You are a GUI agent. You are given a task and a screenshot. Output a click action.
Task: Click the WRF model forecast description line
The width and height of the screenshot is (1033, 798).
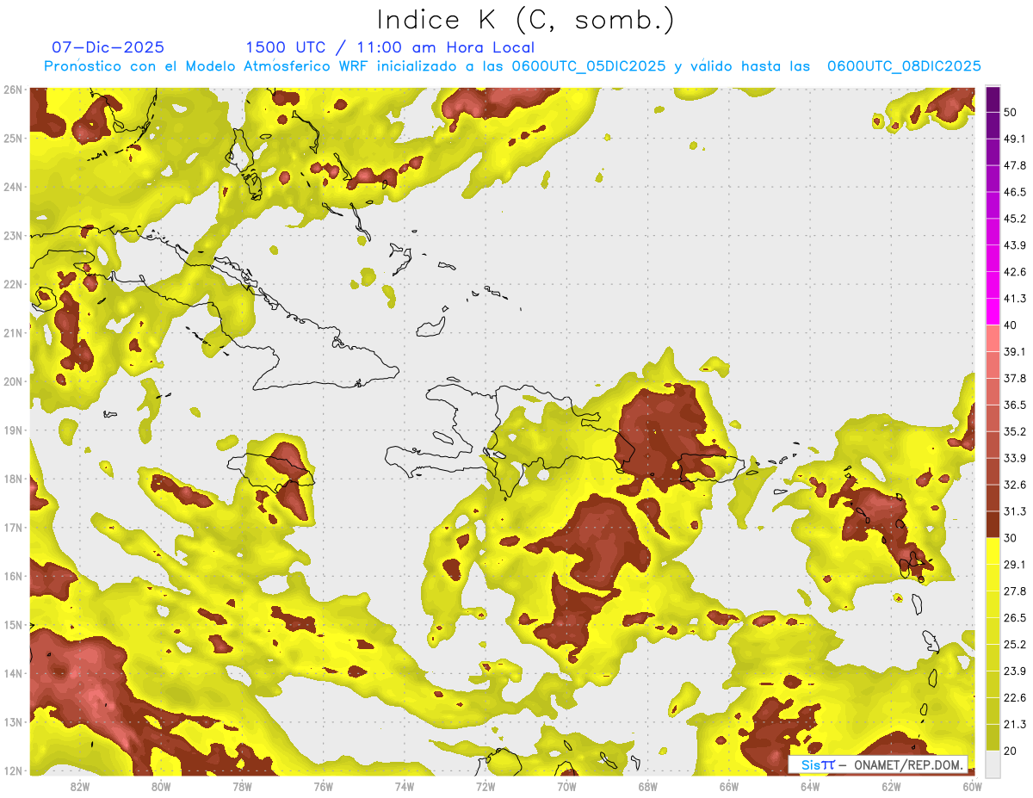point(513,65)
